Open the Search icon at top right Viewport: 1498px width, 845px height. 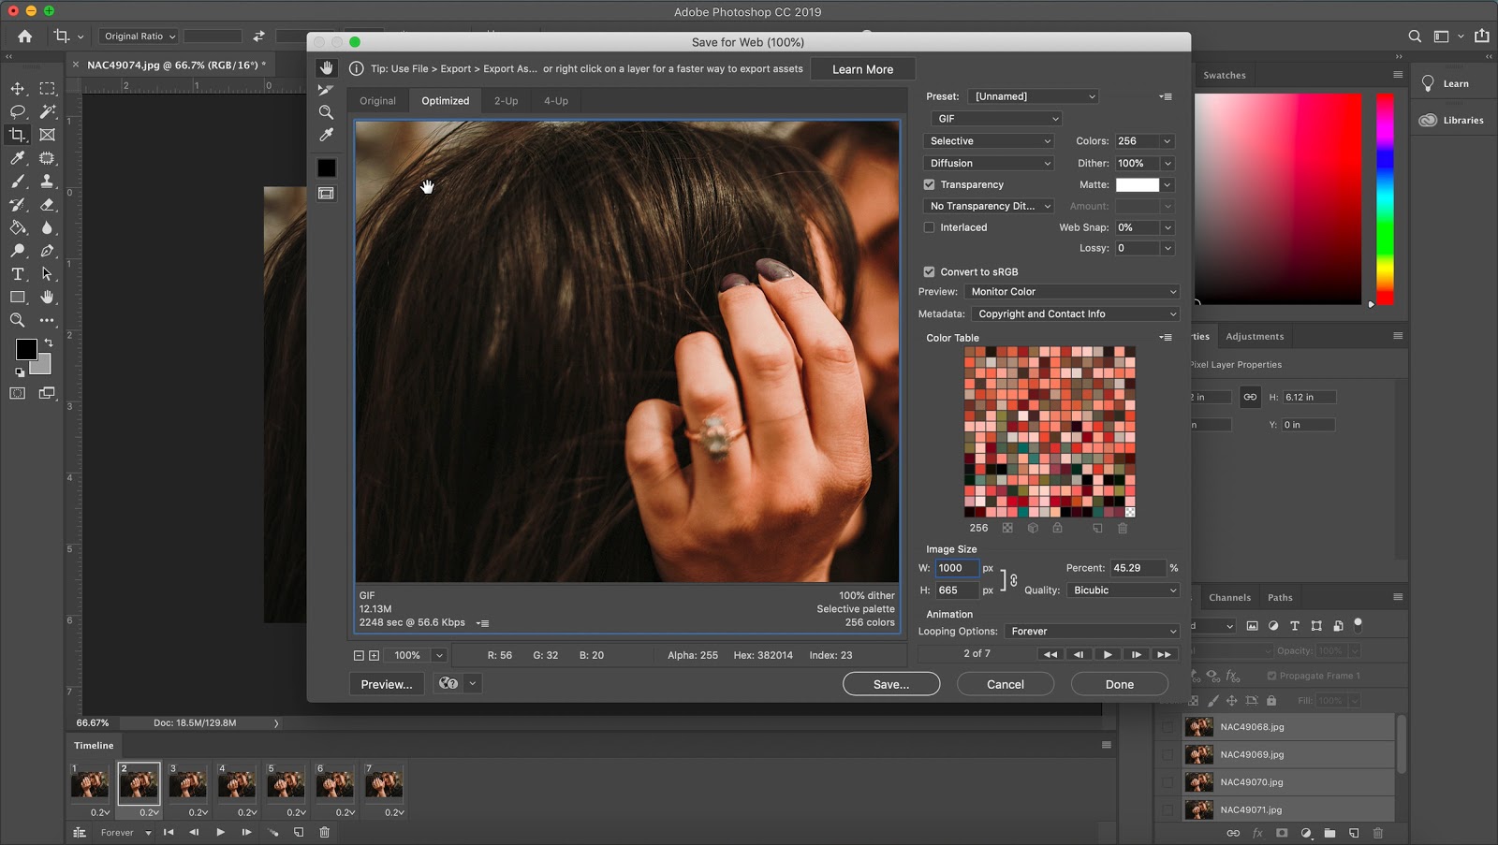1415,36
